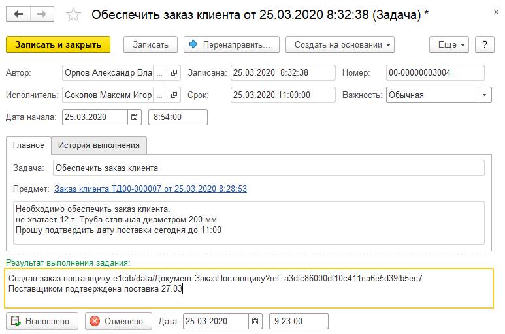Click the 'Перенаправить...' button
Screen dimensions: 505x334
(x=231, y=44)
